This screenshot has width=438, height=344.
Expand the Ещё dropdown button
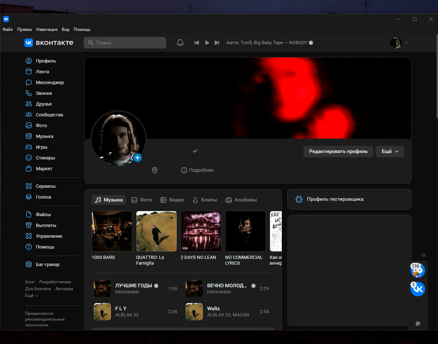(x=390, y=152)
